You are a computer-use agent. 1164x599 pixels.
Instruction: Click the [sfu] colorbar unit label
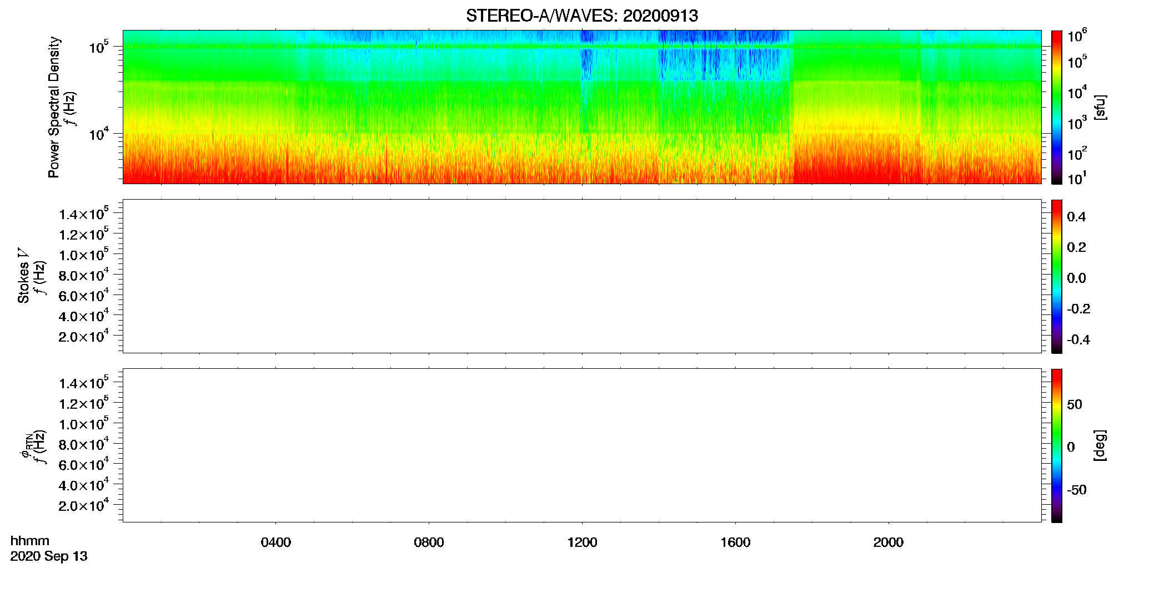(1100, 108)
